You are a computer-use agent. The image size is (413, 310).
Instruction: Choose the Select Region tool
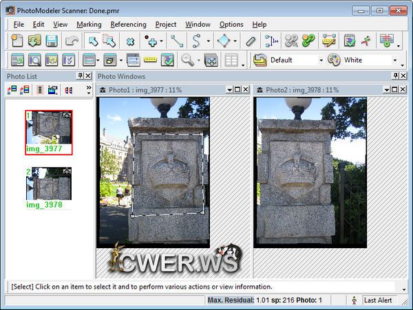109,41
